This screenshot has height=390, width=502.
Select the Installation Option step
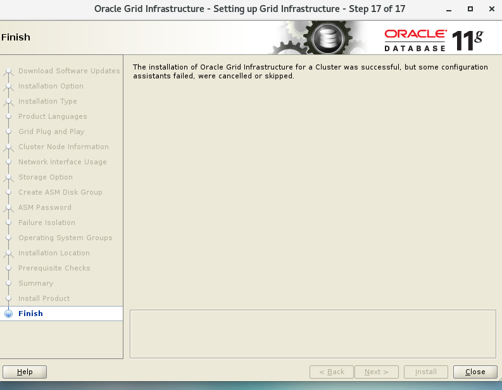[51, 86]
